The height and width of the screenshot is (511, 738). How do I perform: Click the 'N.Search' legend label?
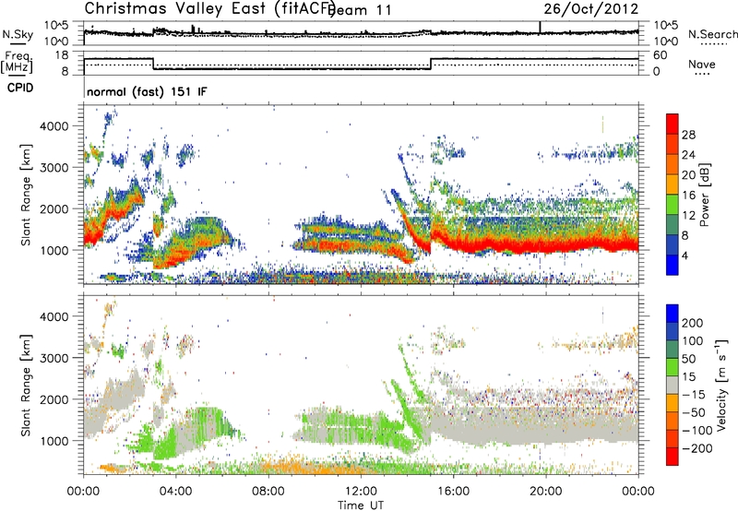click(713, 34)
